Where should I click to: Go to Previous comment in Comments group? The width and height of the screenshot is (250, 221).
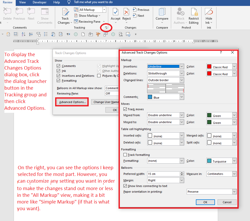pyautogui.click(x=19, y=12)
